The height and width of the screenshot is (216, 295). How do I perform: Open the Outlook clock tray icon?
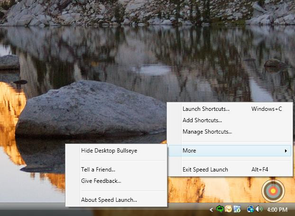229,209
